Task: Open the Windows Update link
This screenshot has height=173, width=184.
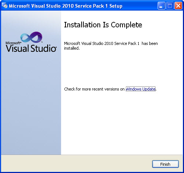Action: point(140,89)
